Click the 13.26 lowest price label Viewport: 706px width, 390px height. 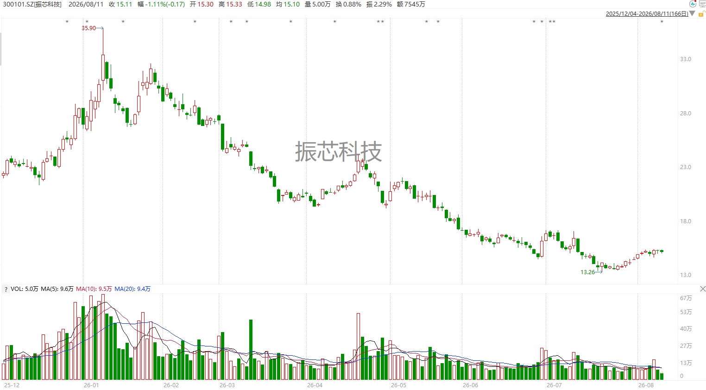coord(587,272)
